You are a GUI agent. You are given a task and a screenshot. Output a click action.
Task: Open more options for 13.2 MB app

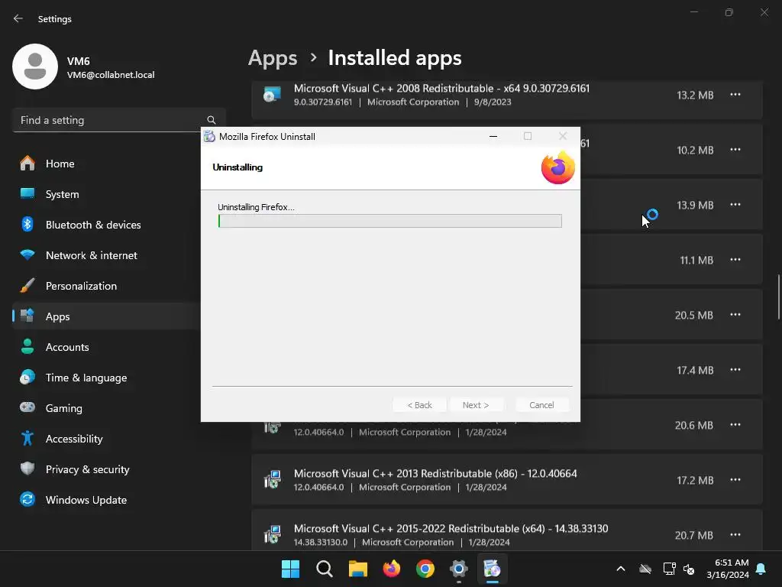(x=735, y=94)
